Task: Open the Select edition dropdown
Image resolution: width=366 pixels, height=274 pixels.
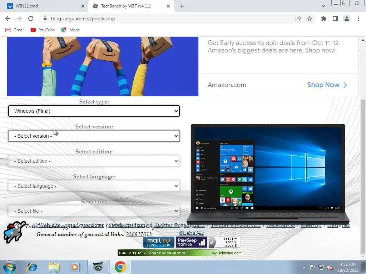Action: pos(94,161)
